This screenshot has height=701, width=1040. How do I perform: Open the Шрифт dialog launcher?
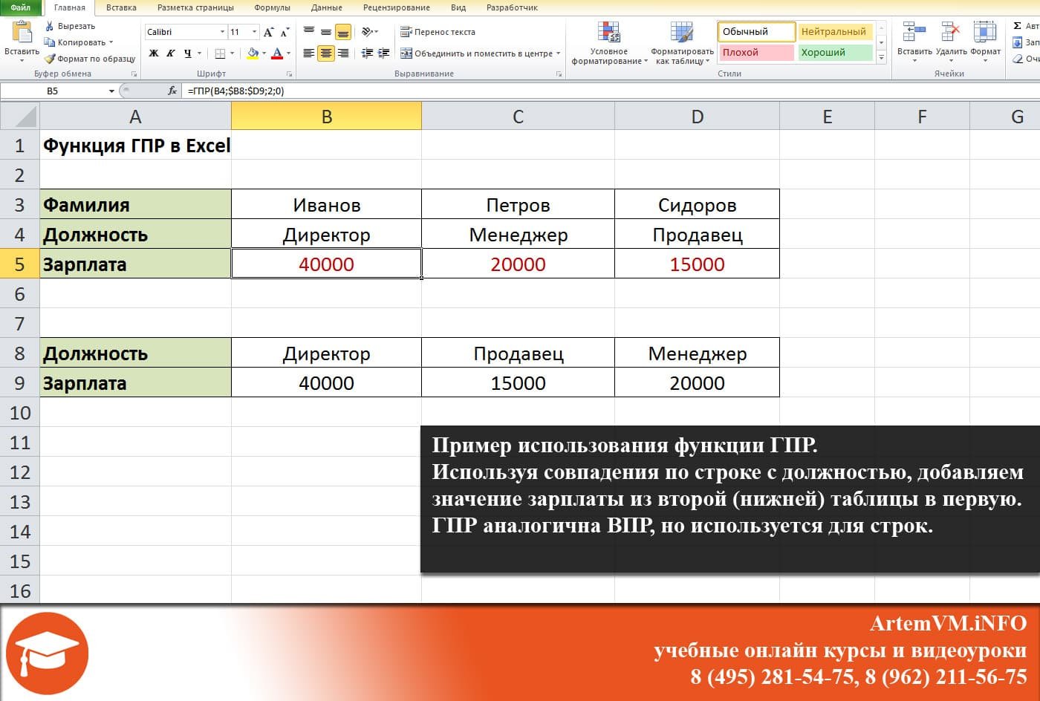pyautogui.click(x=289, y=74)
